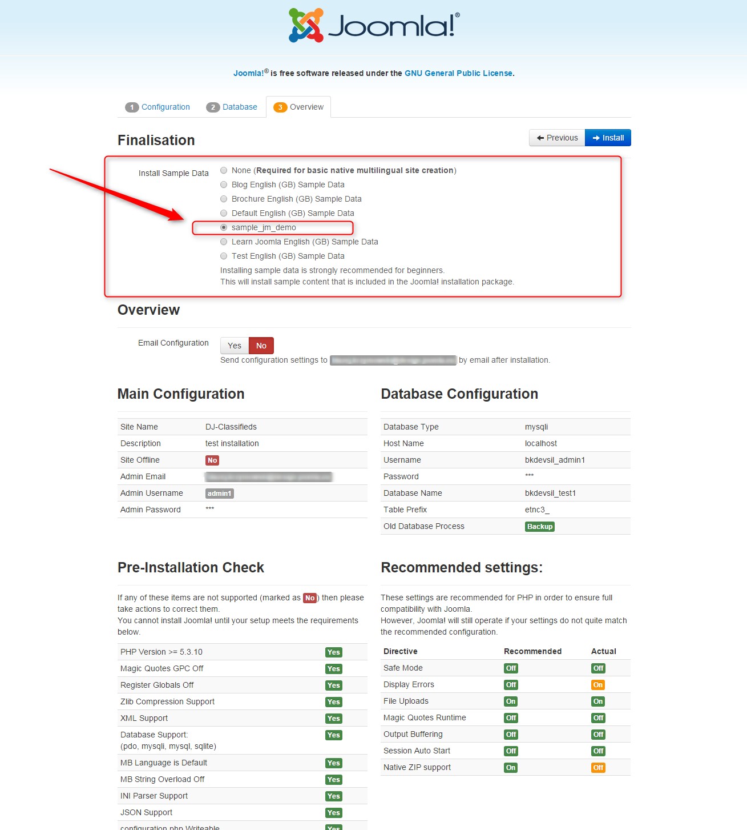This screenshot has height=830, width=747.
Task: Choose Brochure English (GB) Sample Data
Action: 224,199
